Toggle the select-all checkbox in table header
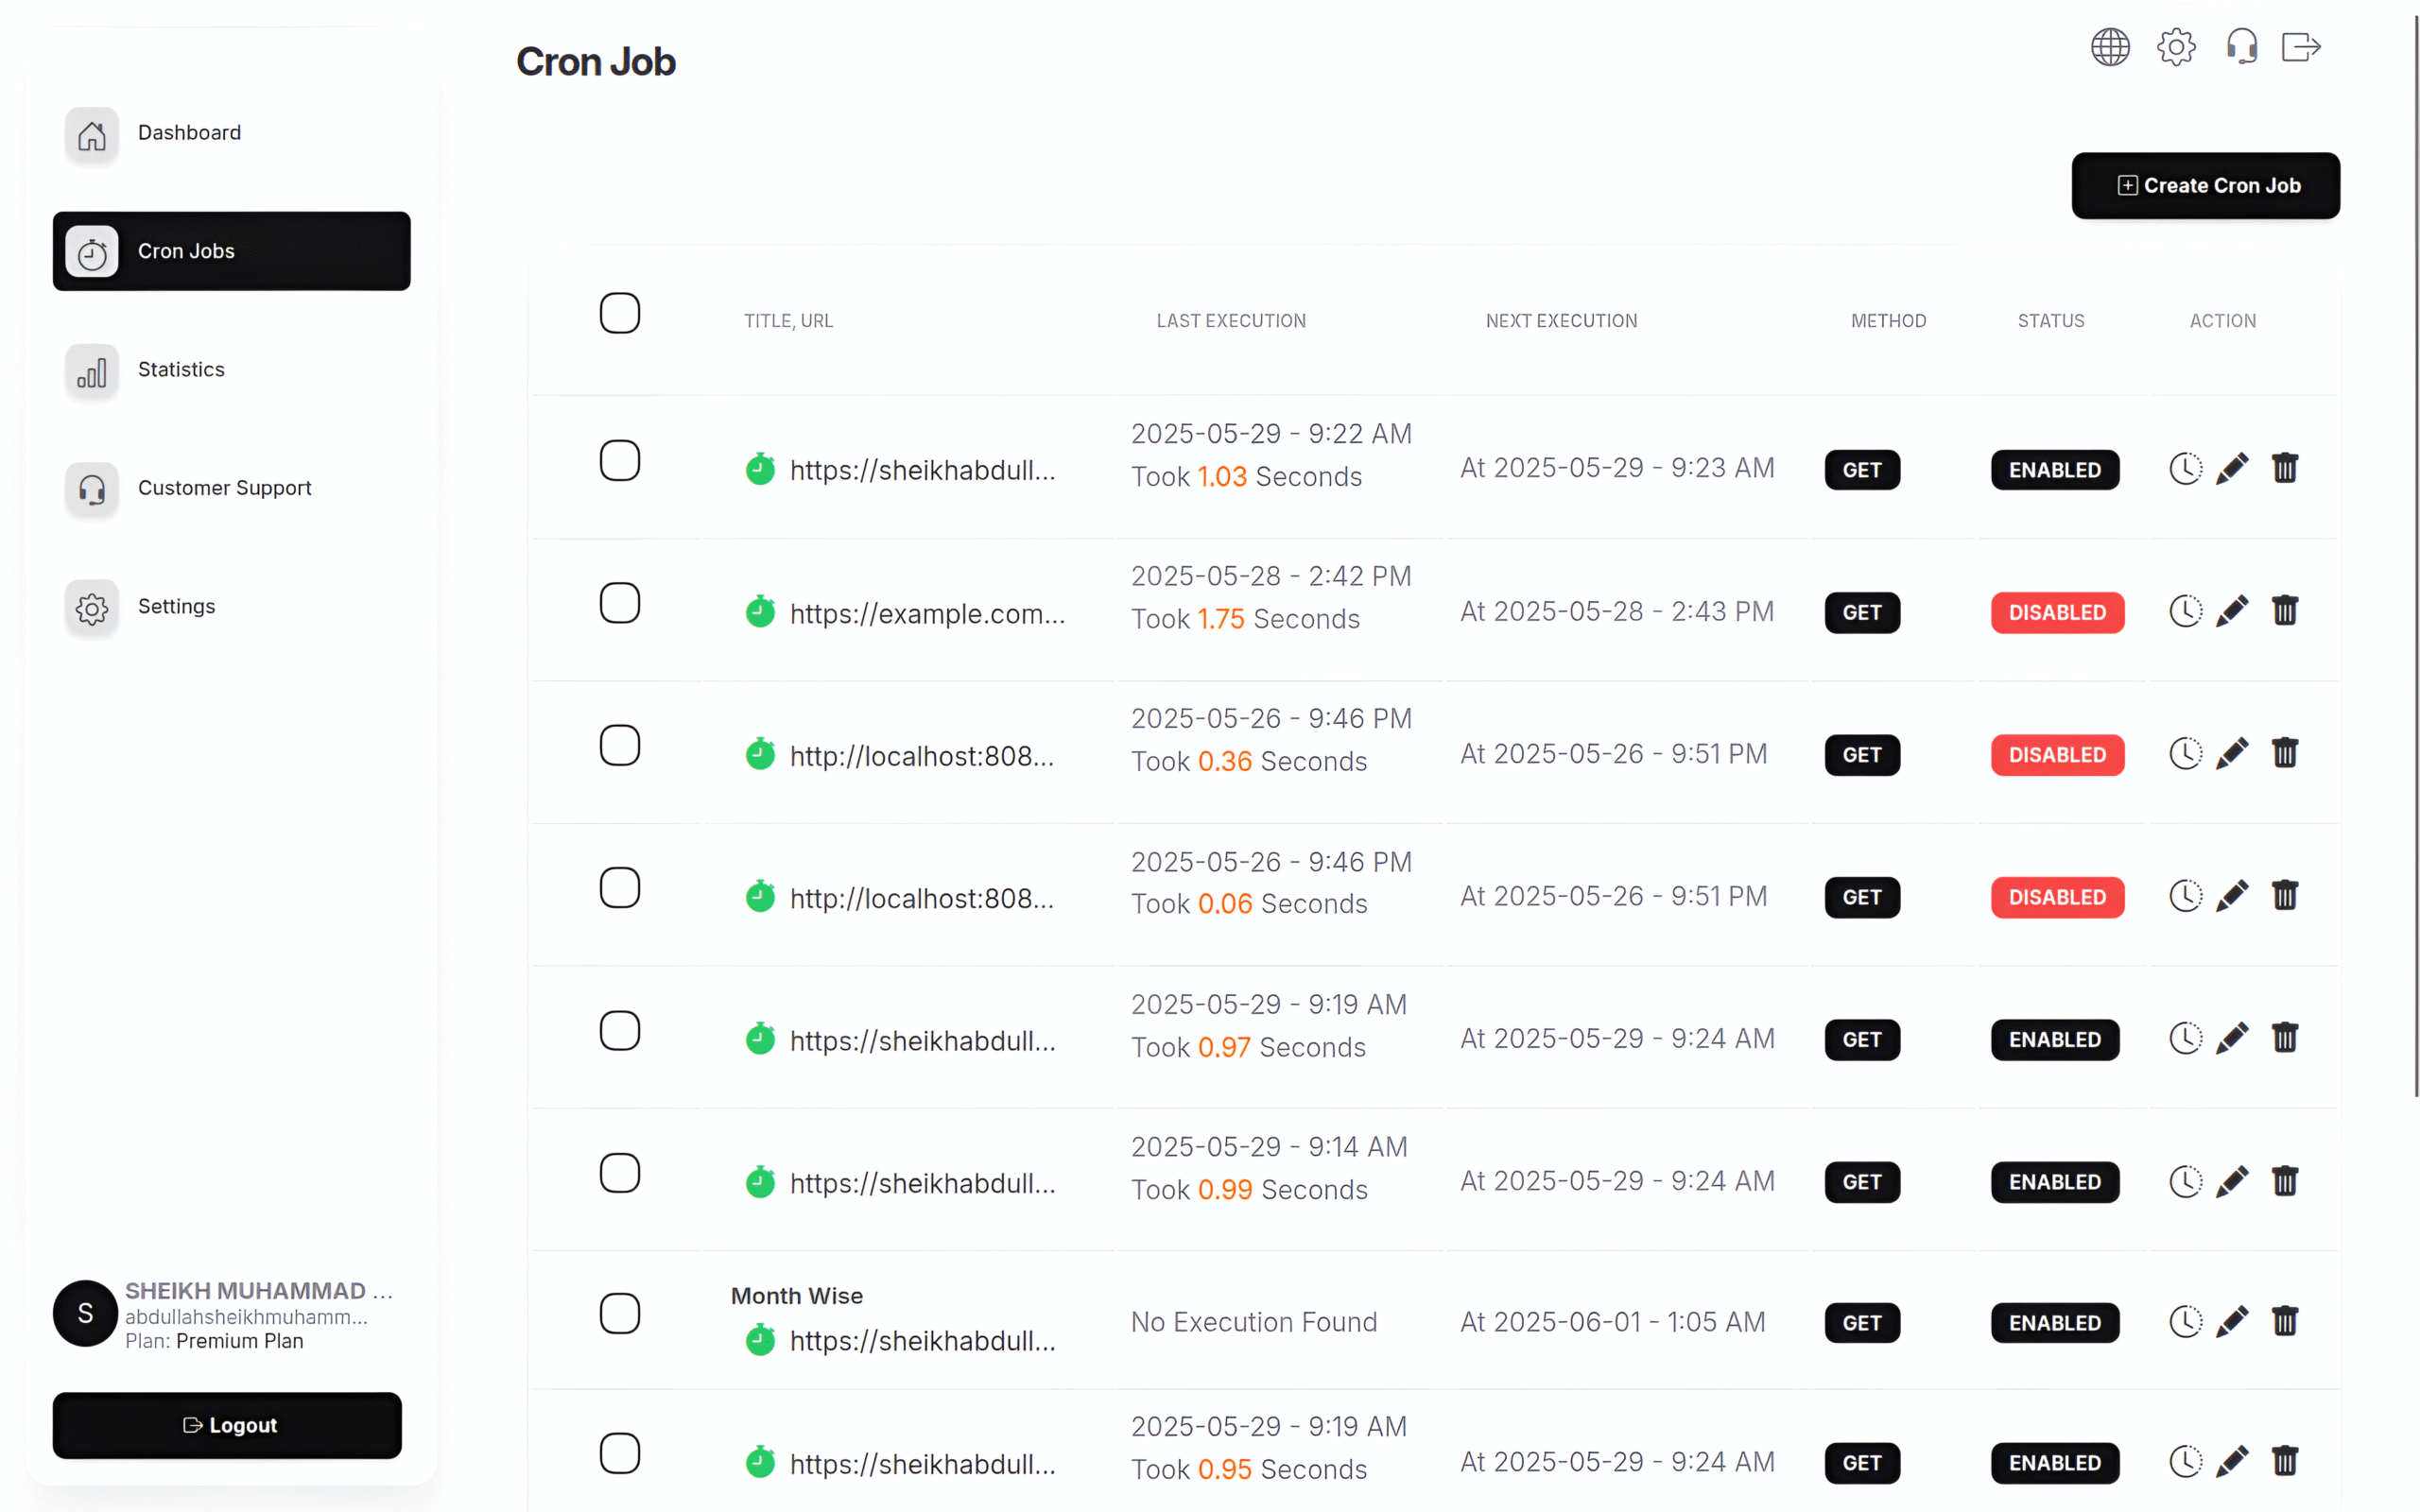Viewport: 2420px width, 1512px height. (620, 313)
